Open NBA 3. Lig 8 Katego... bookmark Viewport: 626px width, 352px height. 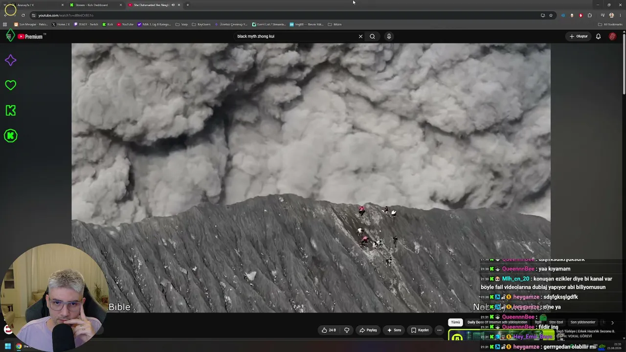(154, 24)
